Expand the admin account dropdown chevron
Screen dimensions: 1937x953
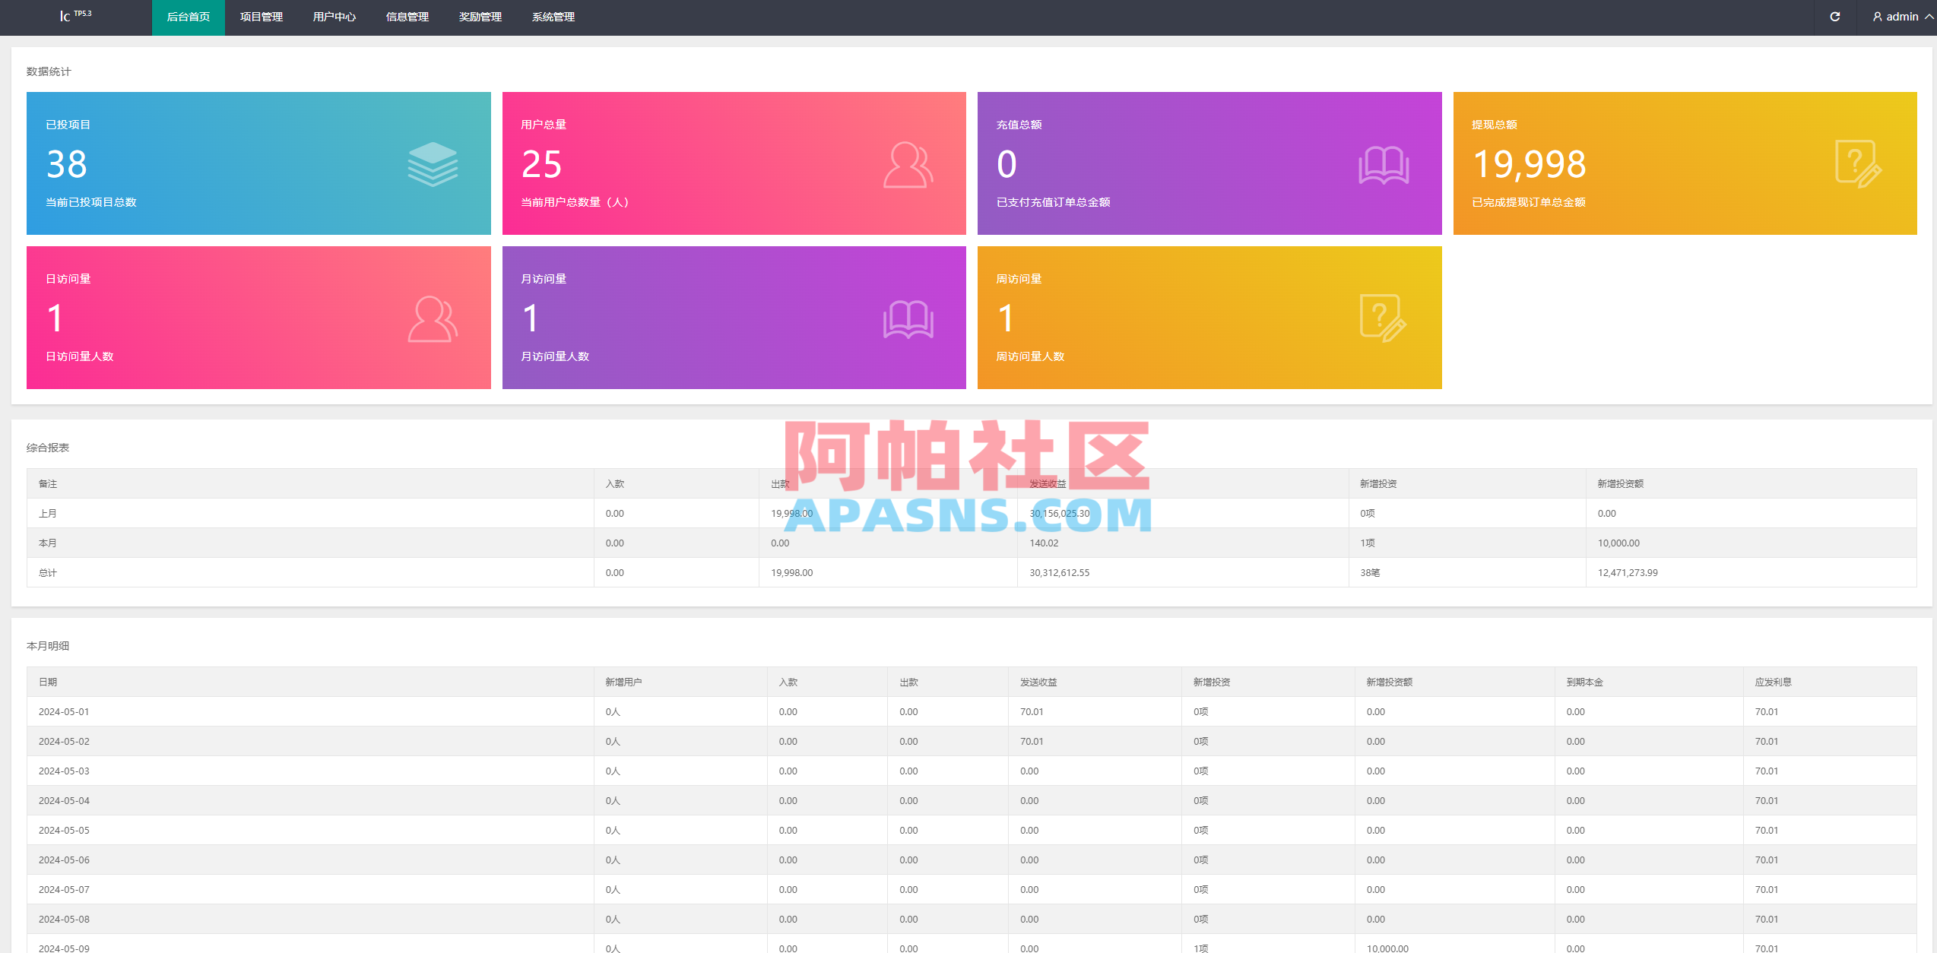coord(1926,16)
